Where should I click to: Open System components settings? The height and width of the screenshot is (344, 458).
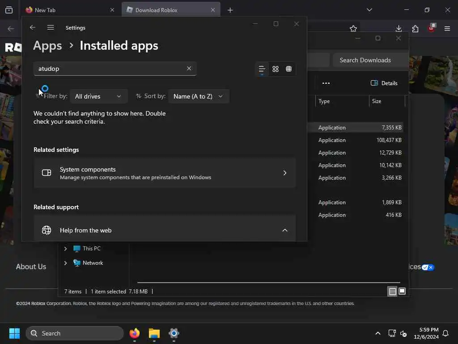(x=165, y=173)
